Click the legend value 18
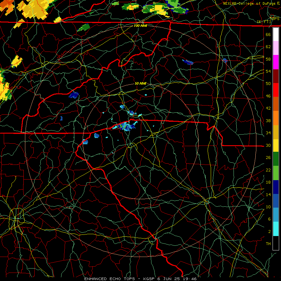The width and height of the screenshot is (281, 281). pos(268,182)
